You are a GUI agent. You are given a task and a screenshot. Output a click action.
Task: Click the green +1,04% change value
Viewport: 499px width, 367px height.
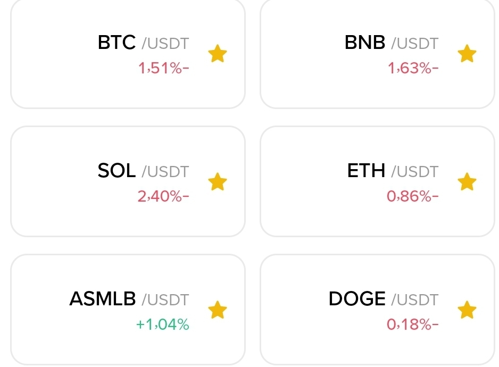[163, 324]
